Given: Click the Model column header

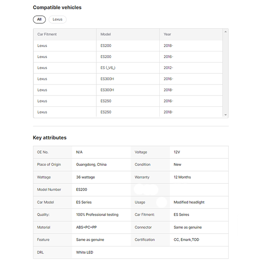Looking at the screenshot, I should coord(106,34).
